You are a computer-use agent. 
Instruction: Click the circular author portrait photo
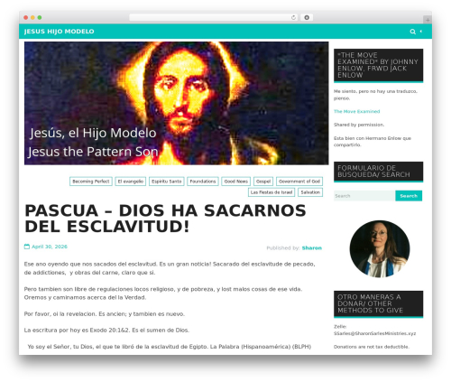pyautogui.click(x=380, y=249)
